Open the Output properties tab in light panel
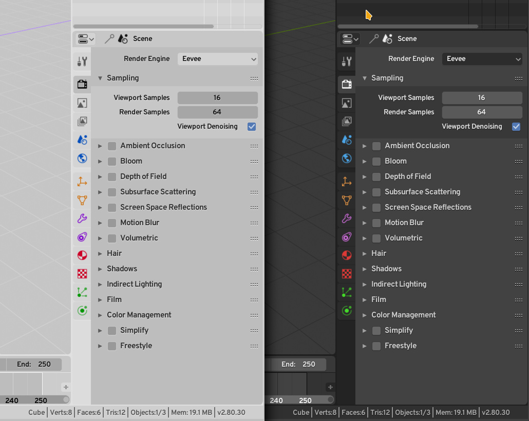This screenshot has height=421, width=529. pos(82,103)
